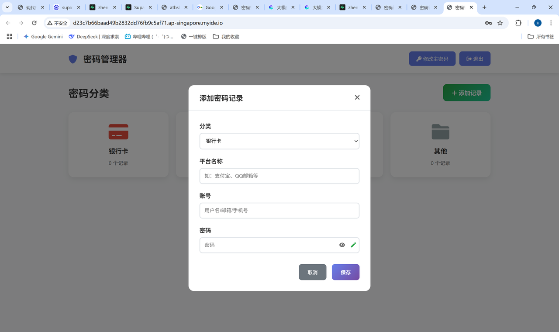Click the browser forward arrow
This screenshot has height=332, width=559.
click(21, 23)
